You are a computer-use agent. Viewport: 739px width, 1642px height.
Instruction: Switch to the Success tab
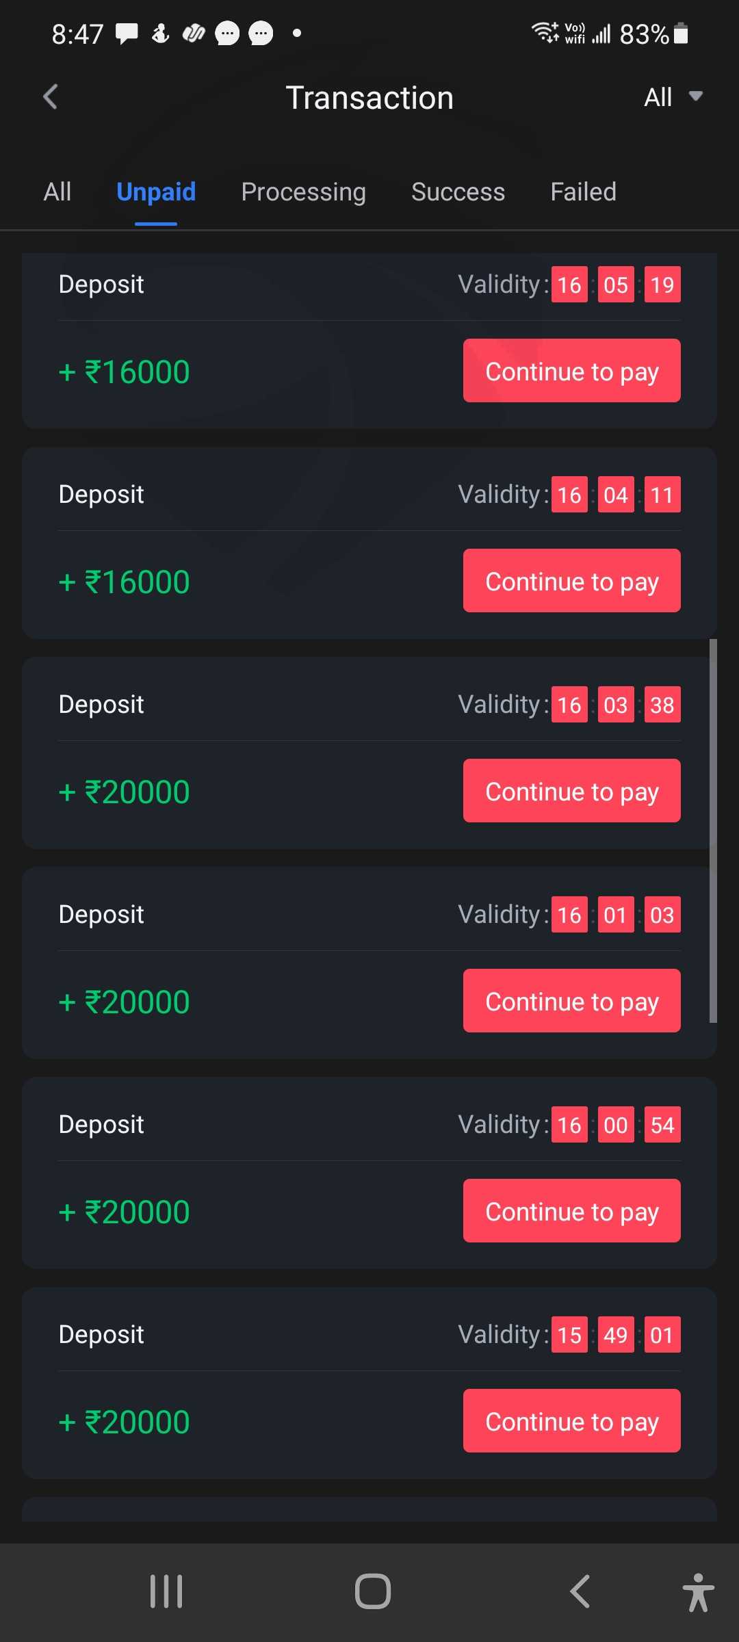point(458,192)
